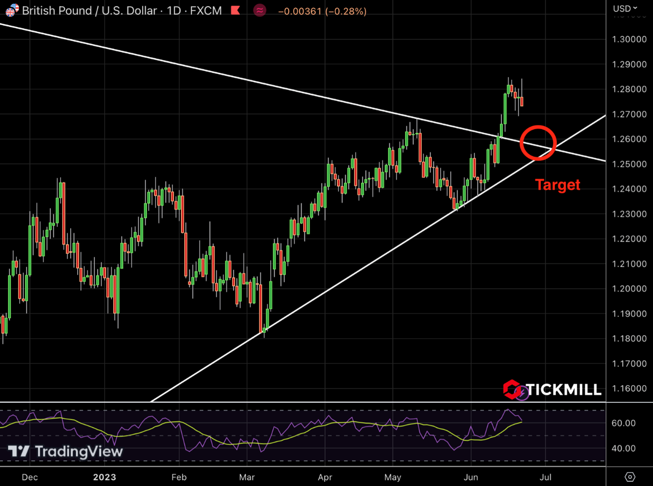Image resolution: width=653 pixels, height=486 pixels.
Task: Click the RSI 40.00 level label
Action: tap(624, 448)
